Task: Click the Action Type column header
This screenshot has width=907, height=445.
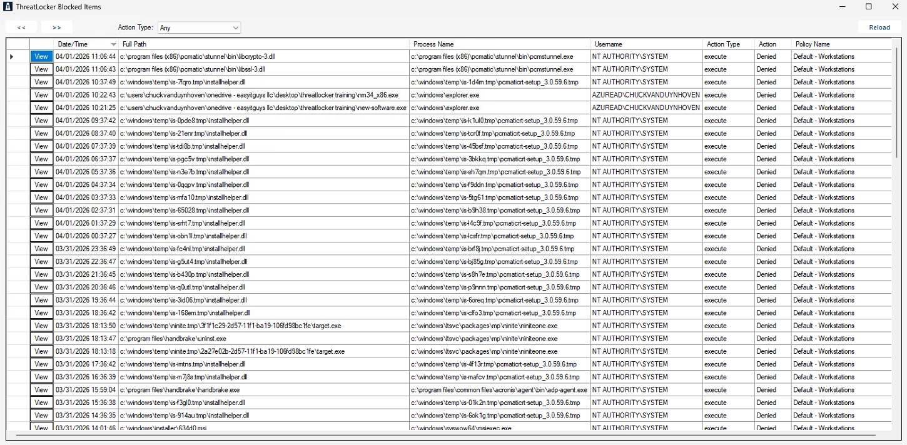Action: [x=728, y=44]
